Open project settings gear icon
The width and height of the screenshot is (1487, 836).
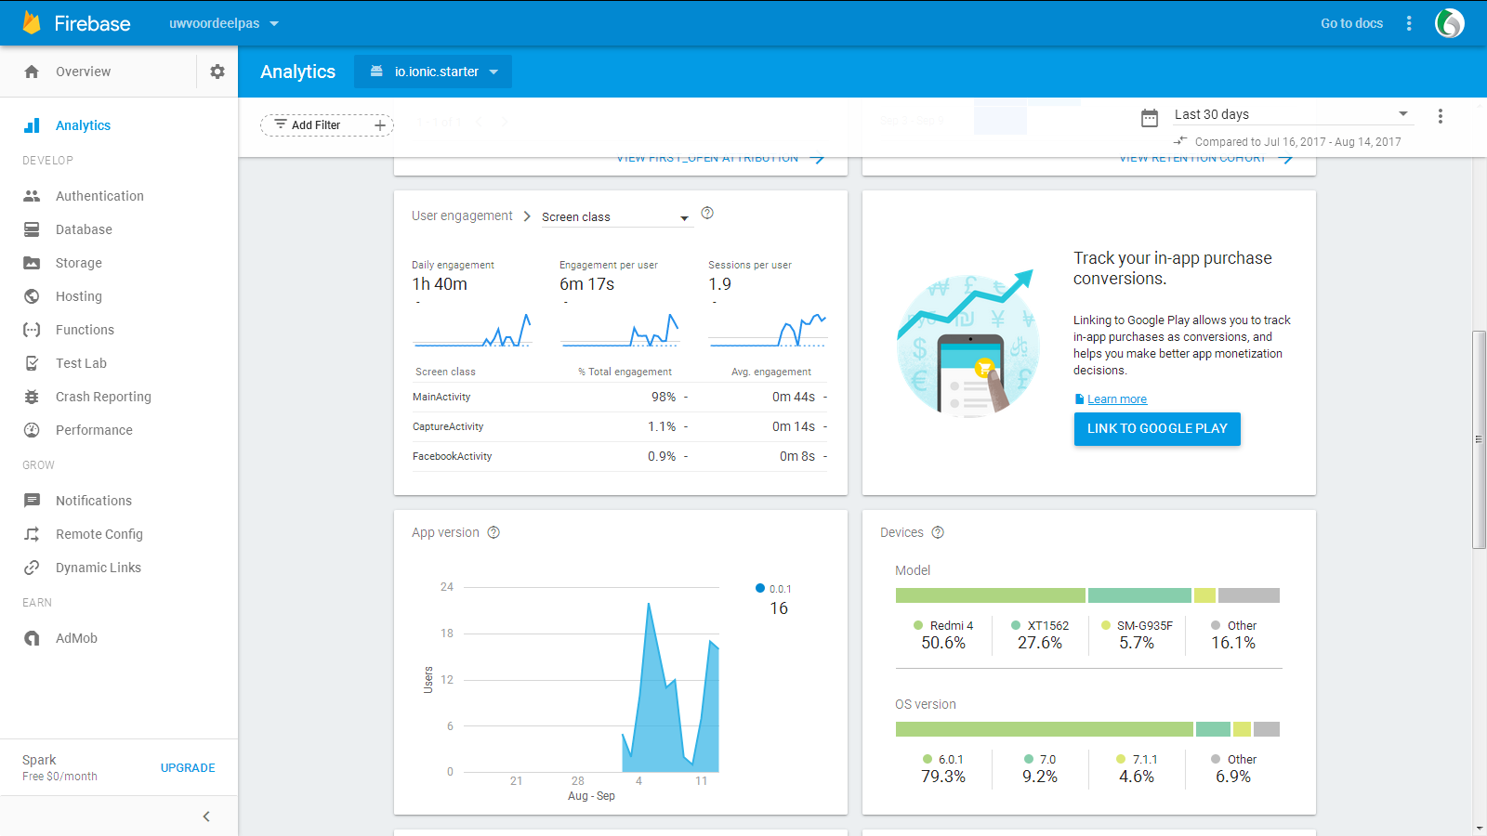[217, 72]
